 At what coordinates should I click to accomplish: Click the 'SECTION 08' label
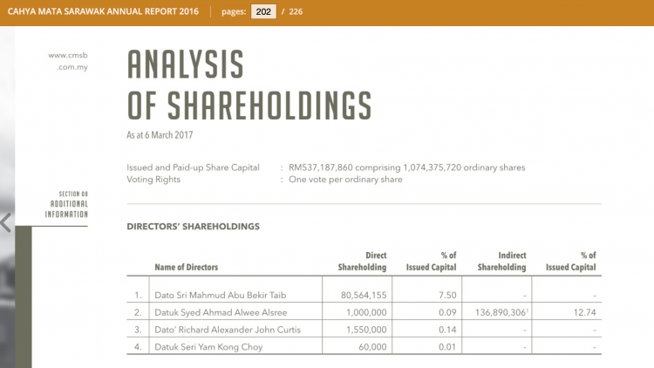click(x=73, y=194)
